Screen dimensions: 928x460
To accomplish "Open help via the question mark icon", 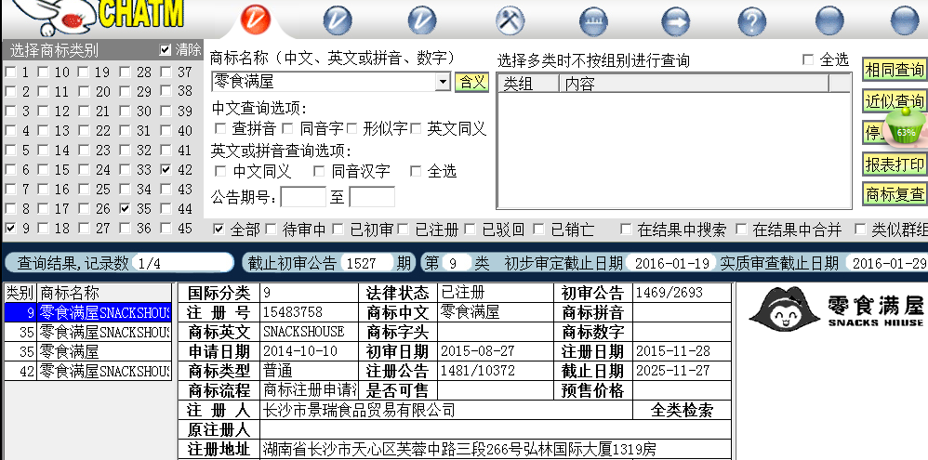I will click(x=751, y=22).
